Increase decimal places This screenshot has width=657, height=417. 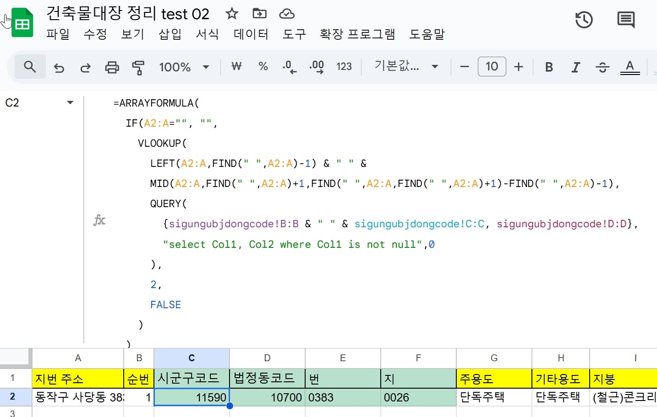click(x=317, y=67)
